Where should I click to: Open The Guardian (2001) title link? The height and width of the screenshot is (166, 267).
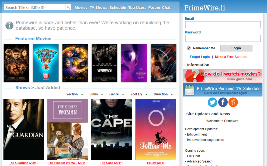23,163
